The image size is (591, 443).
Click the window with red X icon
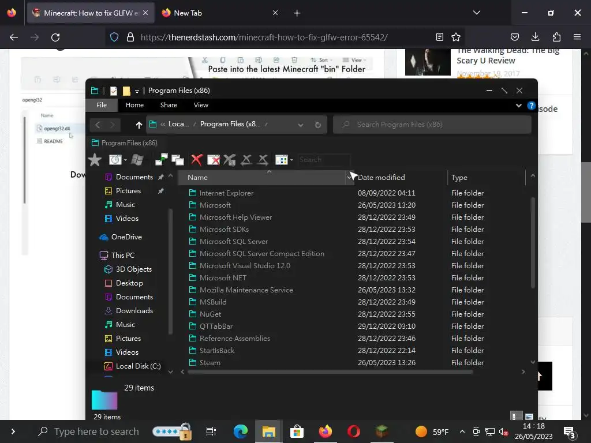point(214,160)
